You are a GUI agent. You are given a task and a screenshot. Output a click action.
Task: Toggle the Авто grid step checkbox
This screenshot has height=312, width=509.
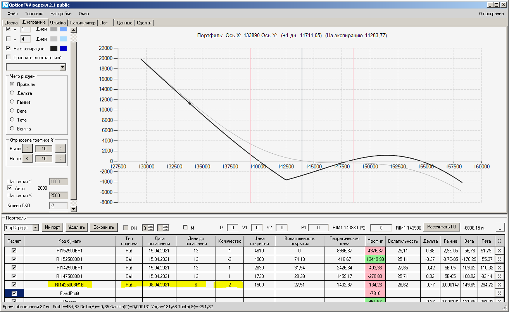point(10,188)
